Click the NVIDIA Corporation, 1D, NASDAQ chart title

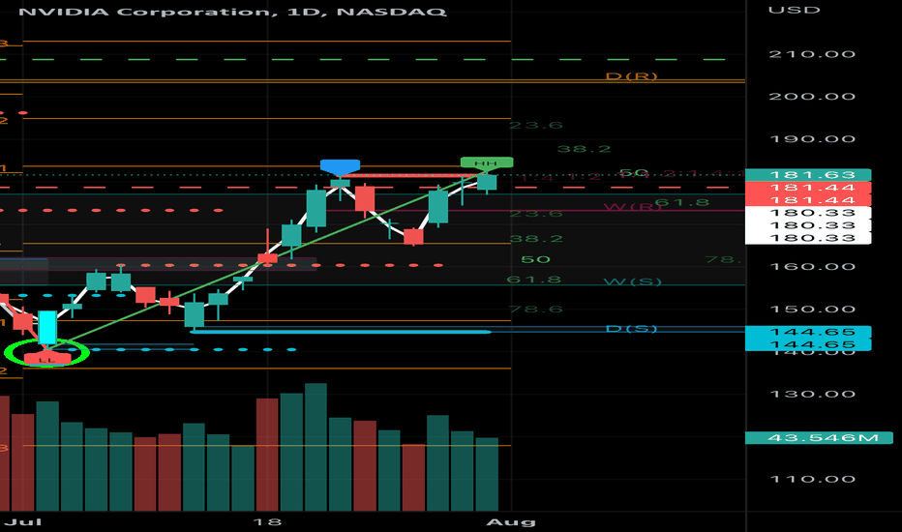[x=232, y=12]
